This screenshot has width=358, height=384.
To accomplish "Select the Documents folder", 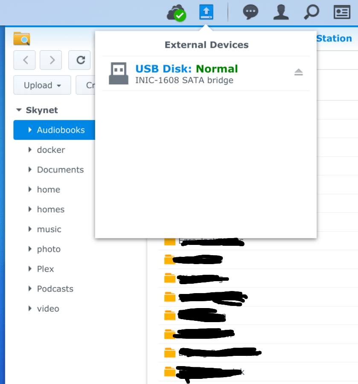I will click(x=60, y=169).
